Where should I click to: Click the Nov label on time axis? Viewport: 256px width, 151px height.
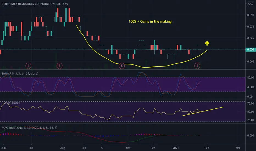click(x=128, y=148)
